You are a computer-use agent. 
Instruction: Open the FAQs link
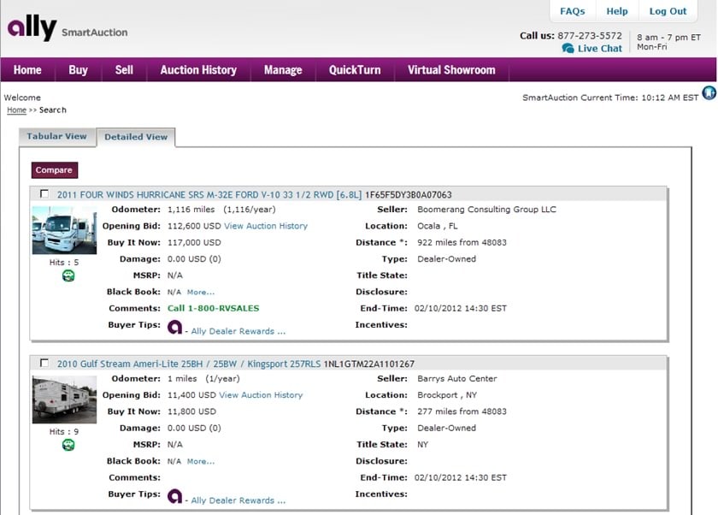point(573,11)
